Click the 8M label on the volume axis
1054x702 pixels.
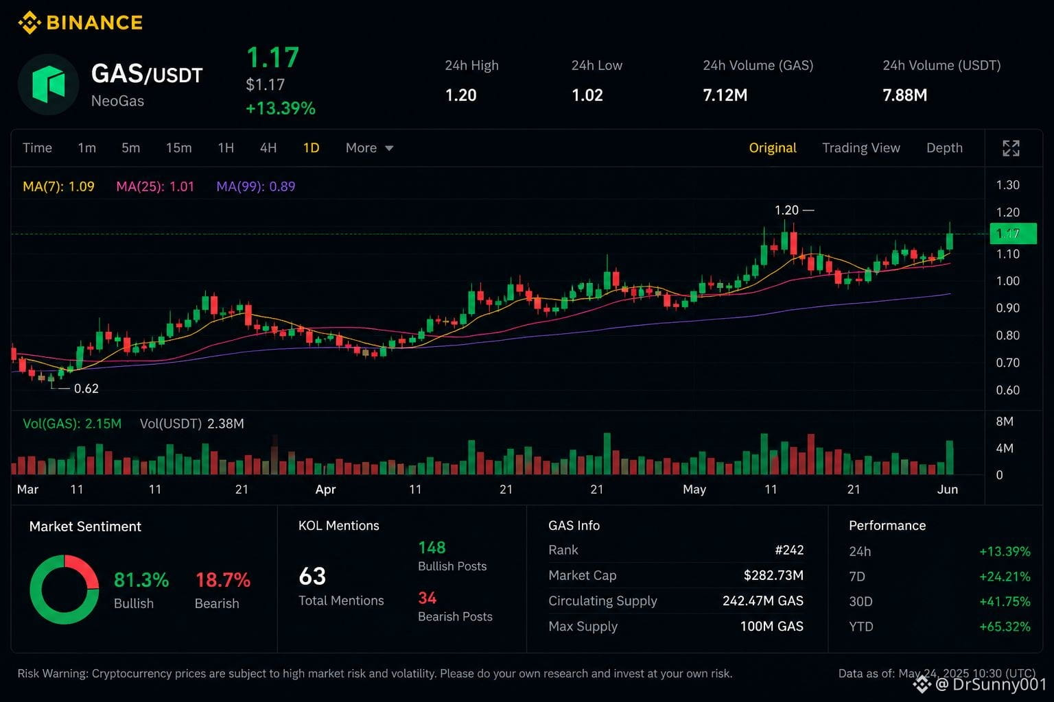[1005, 422]
